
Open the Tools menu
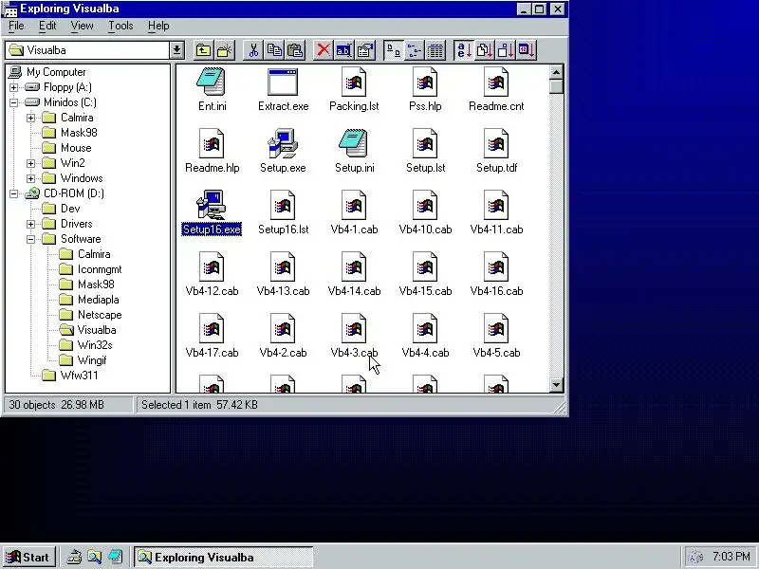pos(120,26)
